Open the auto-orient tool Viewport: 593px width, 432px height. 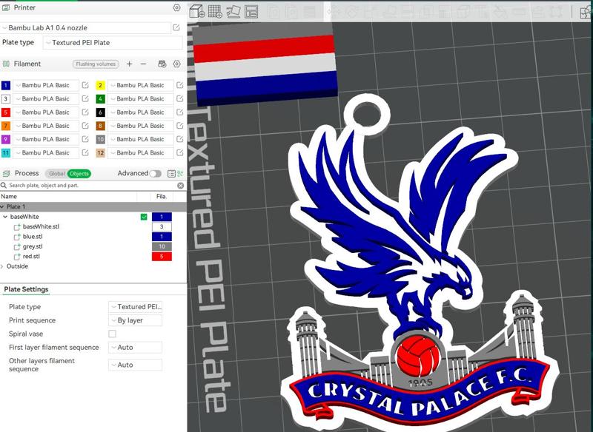(x=234, y=10)
